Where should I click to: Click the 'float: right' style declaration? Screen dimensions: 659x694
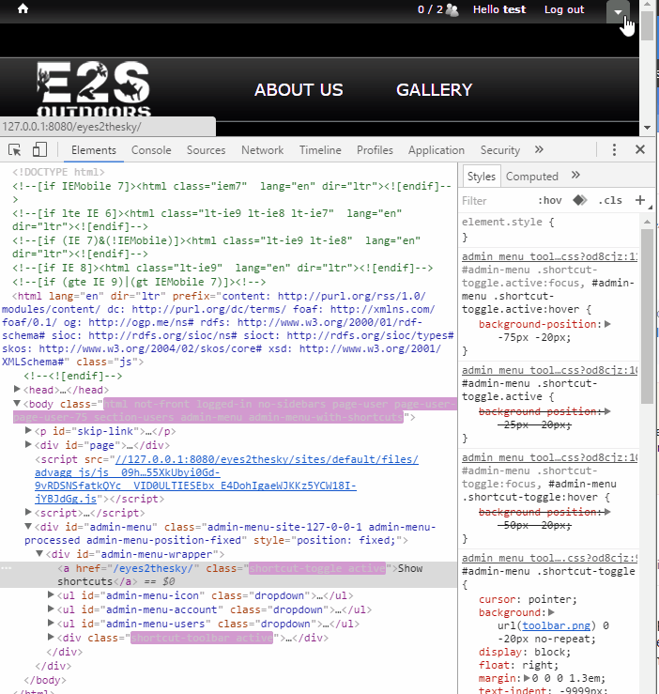coord(518,665)
